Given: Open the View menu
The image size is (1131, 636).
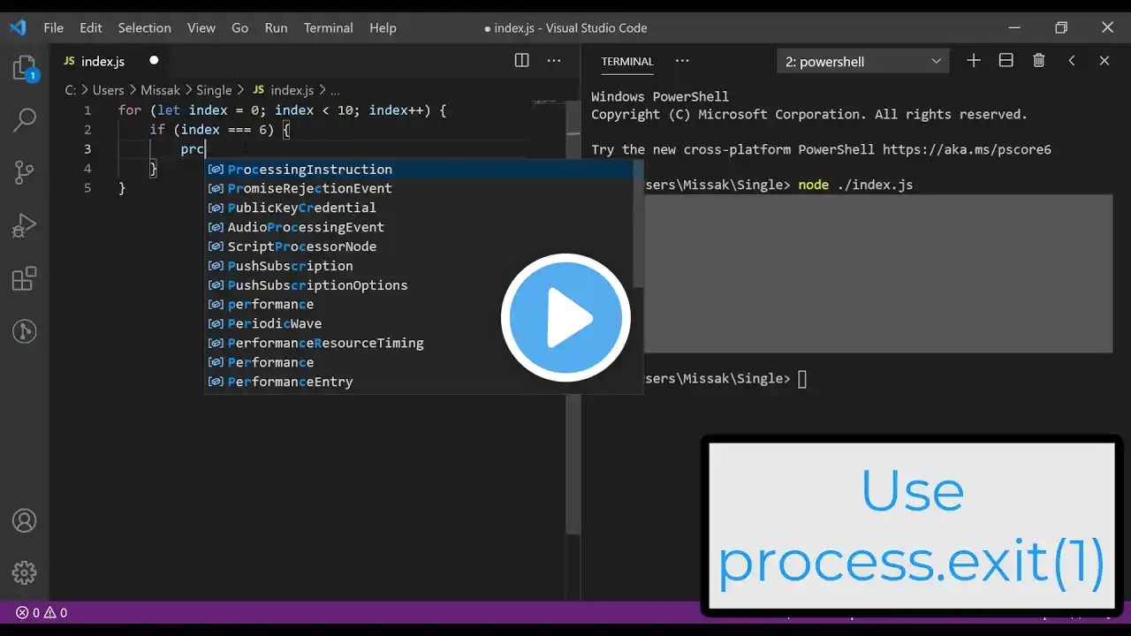Looking at the screenshot, I should click(x=201, y=27).
